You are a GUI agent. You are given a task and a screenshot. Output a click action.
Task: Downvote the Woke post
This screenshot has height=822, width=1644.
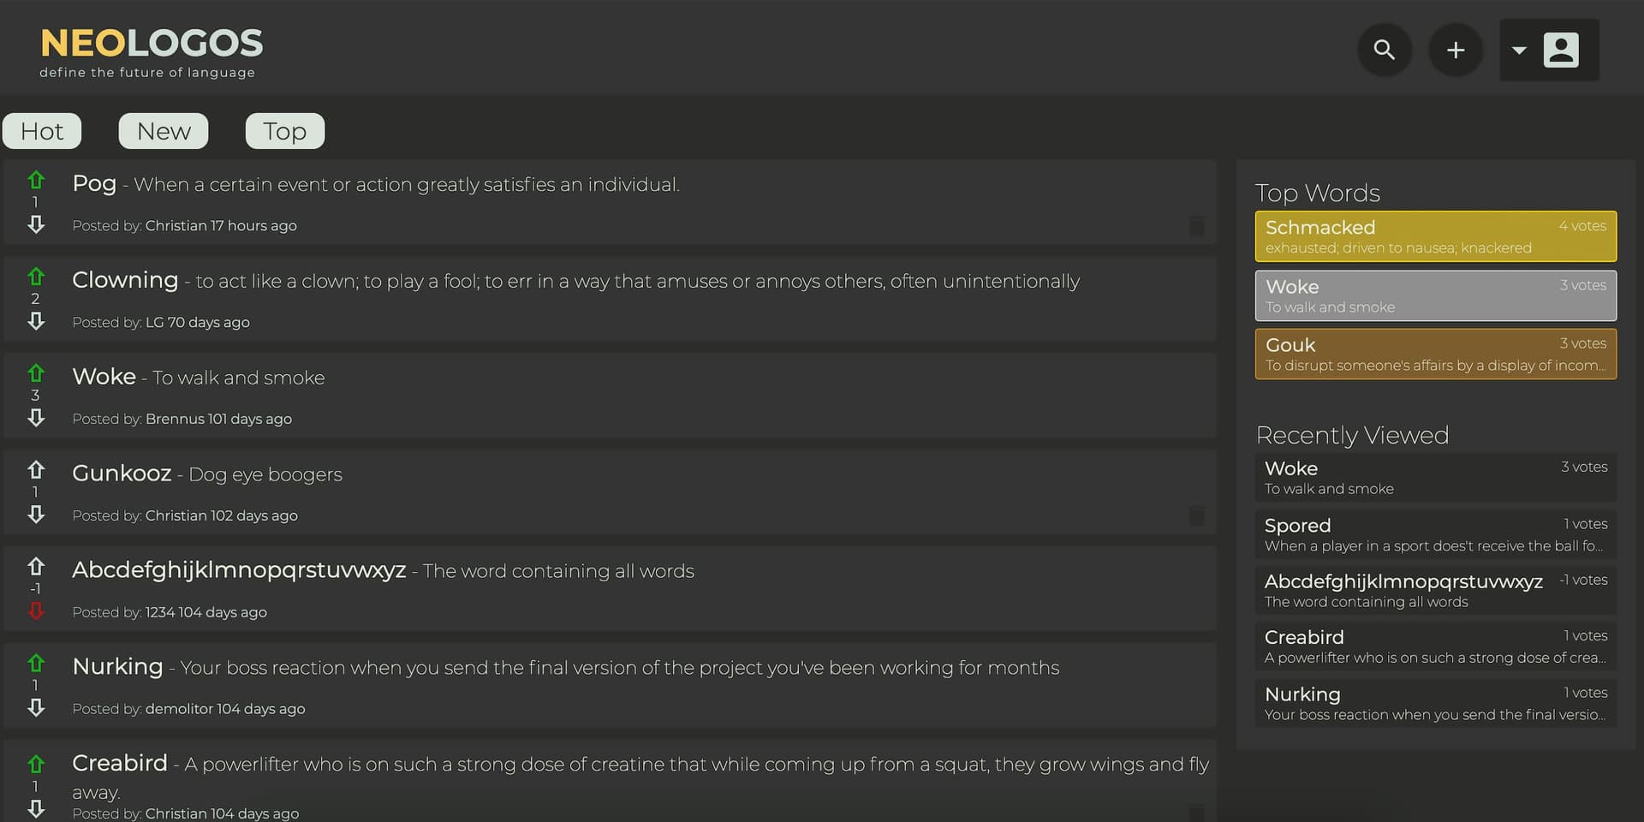36,418
